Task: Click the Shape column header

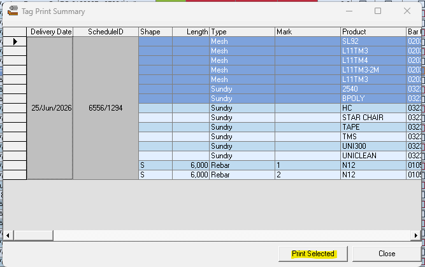Action: [155, 32]
